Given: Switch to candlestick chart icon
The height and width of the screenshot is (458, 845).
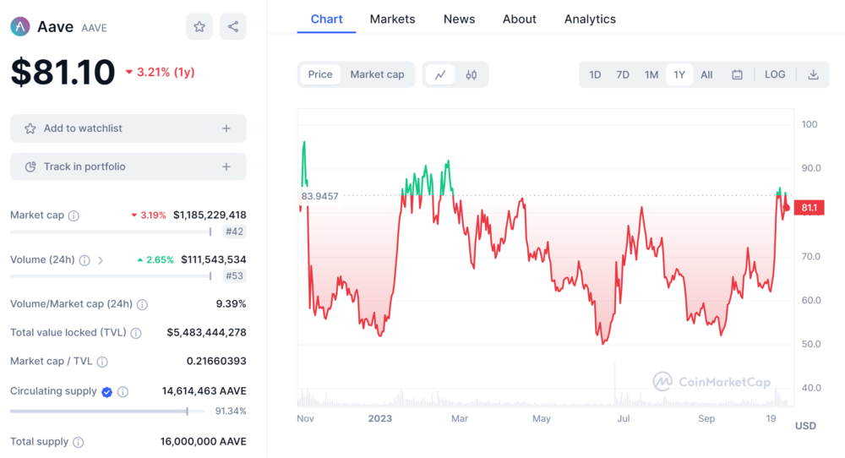Looking at the screenshot, I should click(x=472, y=74).
